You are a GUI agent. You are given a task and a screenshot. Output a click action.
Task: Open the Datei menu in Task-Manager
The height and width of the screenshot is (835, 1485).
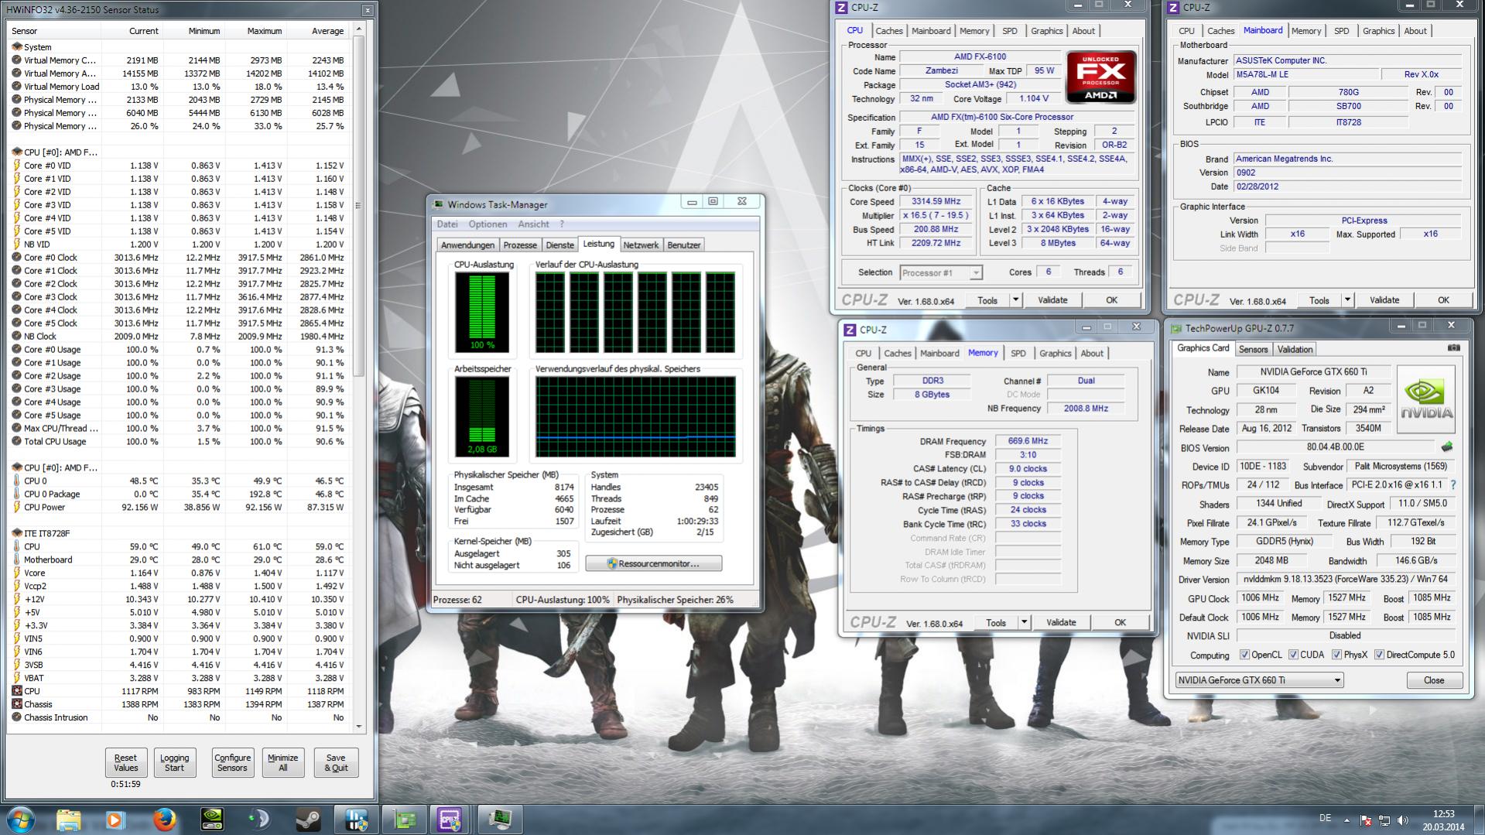pyautogui.click(x=447, y=224)
